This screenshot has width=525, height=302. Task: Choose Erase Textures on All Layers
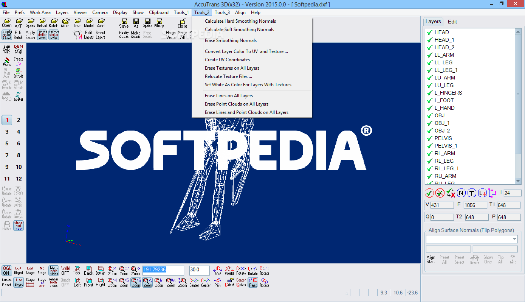tap(232, 68)
